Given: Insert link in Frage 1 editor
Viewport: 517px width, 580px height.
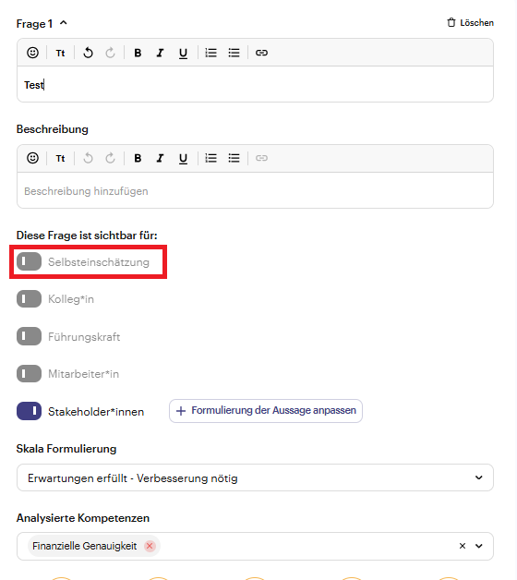Looking at the screenshot, I should (261, 53).
